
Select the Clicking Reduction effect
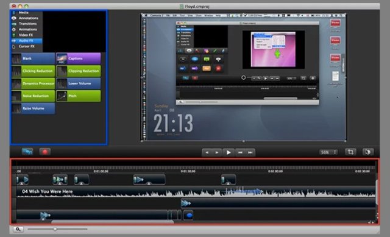33,71
